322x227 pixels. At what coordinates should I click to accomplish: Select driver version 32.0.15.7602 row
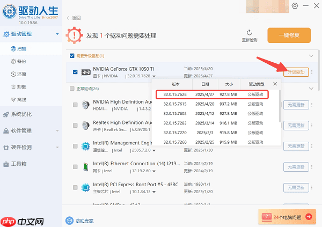click(215, 113)
